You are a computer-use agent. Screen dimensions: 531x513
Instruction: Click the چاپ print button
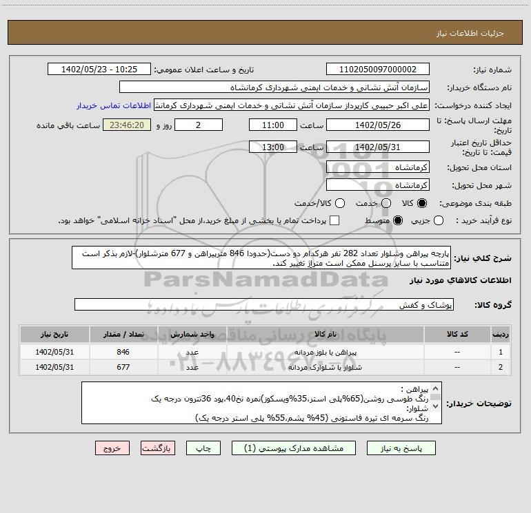(203, 448)
